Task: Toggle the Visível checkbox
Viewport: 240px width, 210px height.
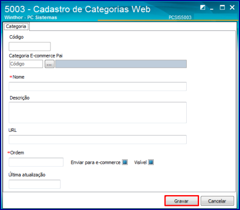Action: pos(151,162)
